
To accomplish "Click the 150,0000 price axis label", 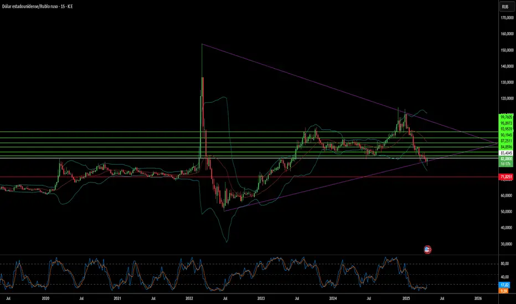I will point(507,50).
